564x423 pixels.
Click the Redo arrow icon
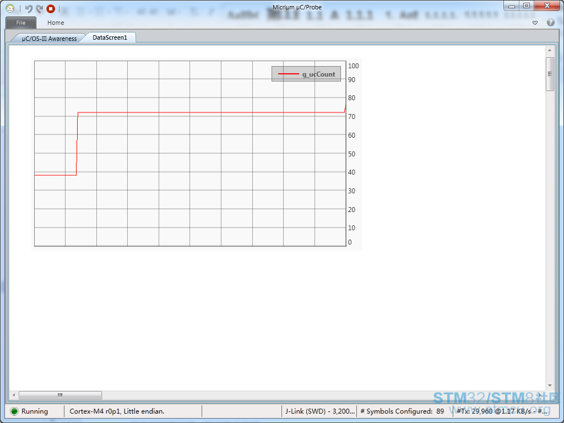click(39, 8)
